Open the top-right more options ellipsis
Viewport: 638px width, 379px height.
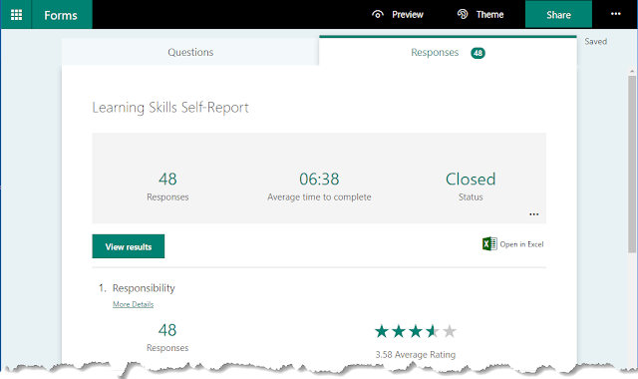(616, 14)
